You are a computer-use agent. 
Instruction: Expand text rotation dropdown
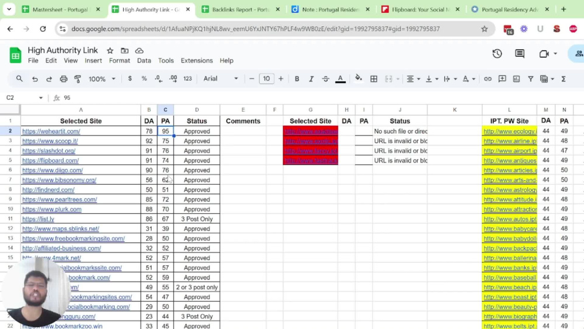(474, 79)
